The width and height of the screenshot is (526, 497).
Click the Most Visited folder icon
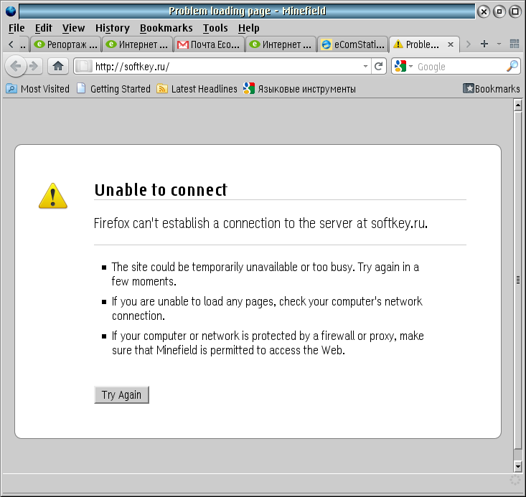11,89
